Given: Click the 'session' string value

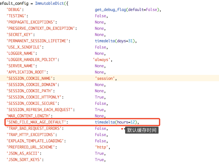Looking at the screenshot, I should (x=105, y=78).
